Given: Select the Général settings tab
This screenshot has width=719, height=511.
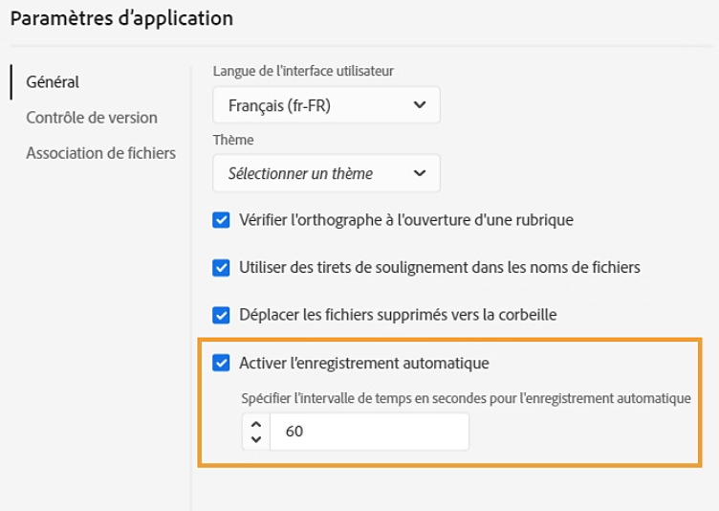Looking at the screenshot, I should [x=53, y=81].
